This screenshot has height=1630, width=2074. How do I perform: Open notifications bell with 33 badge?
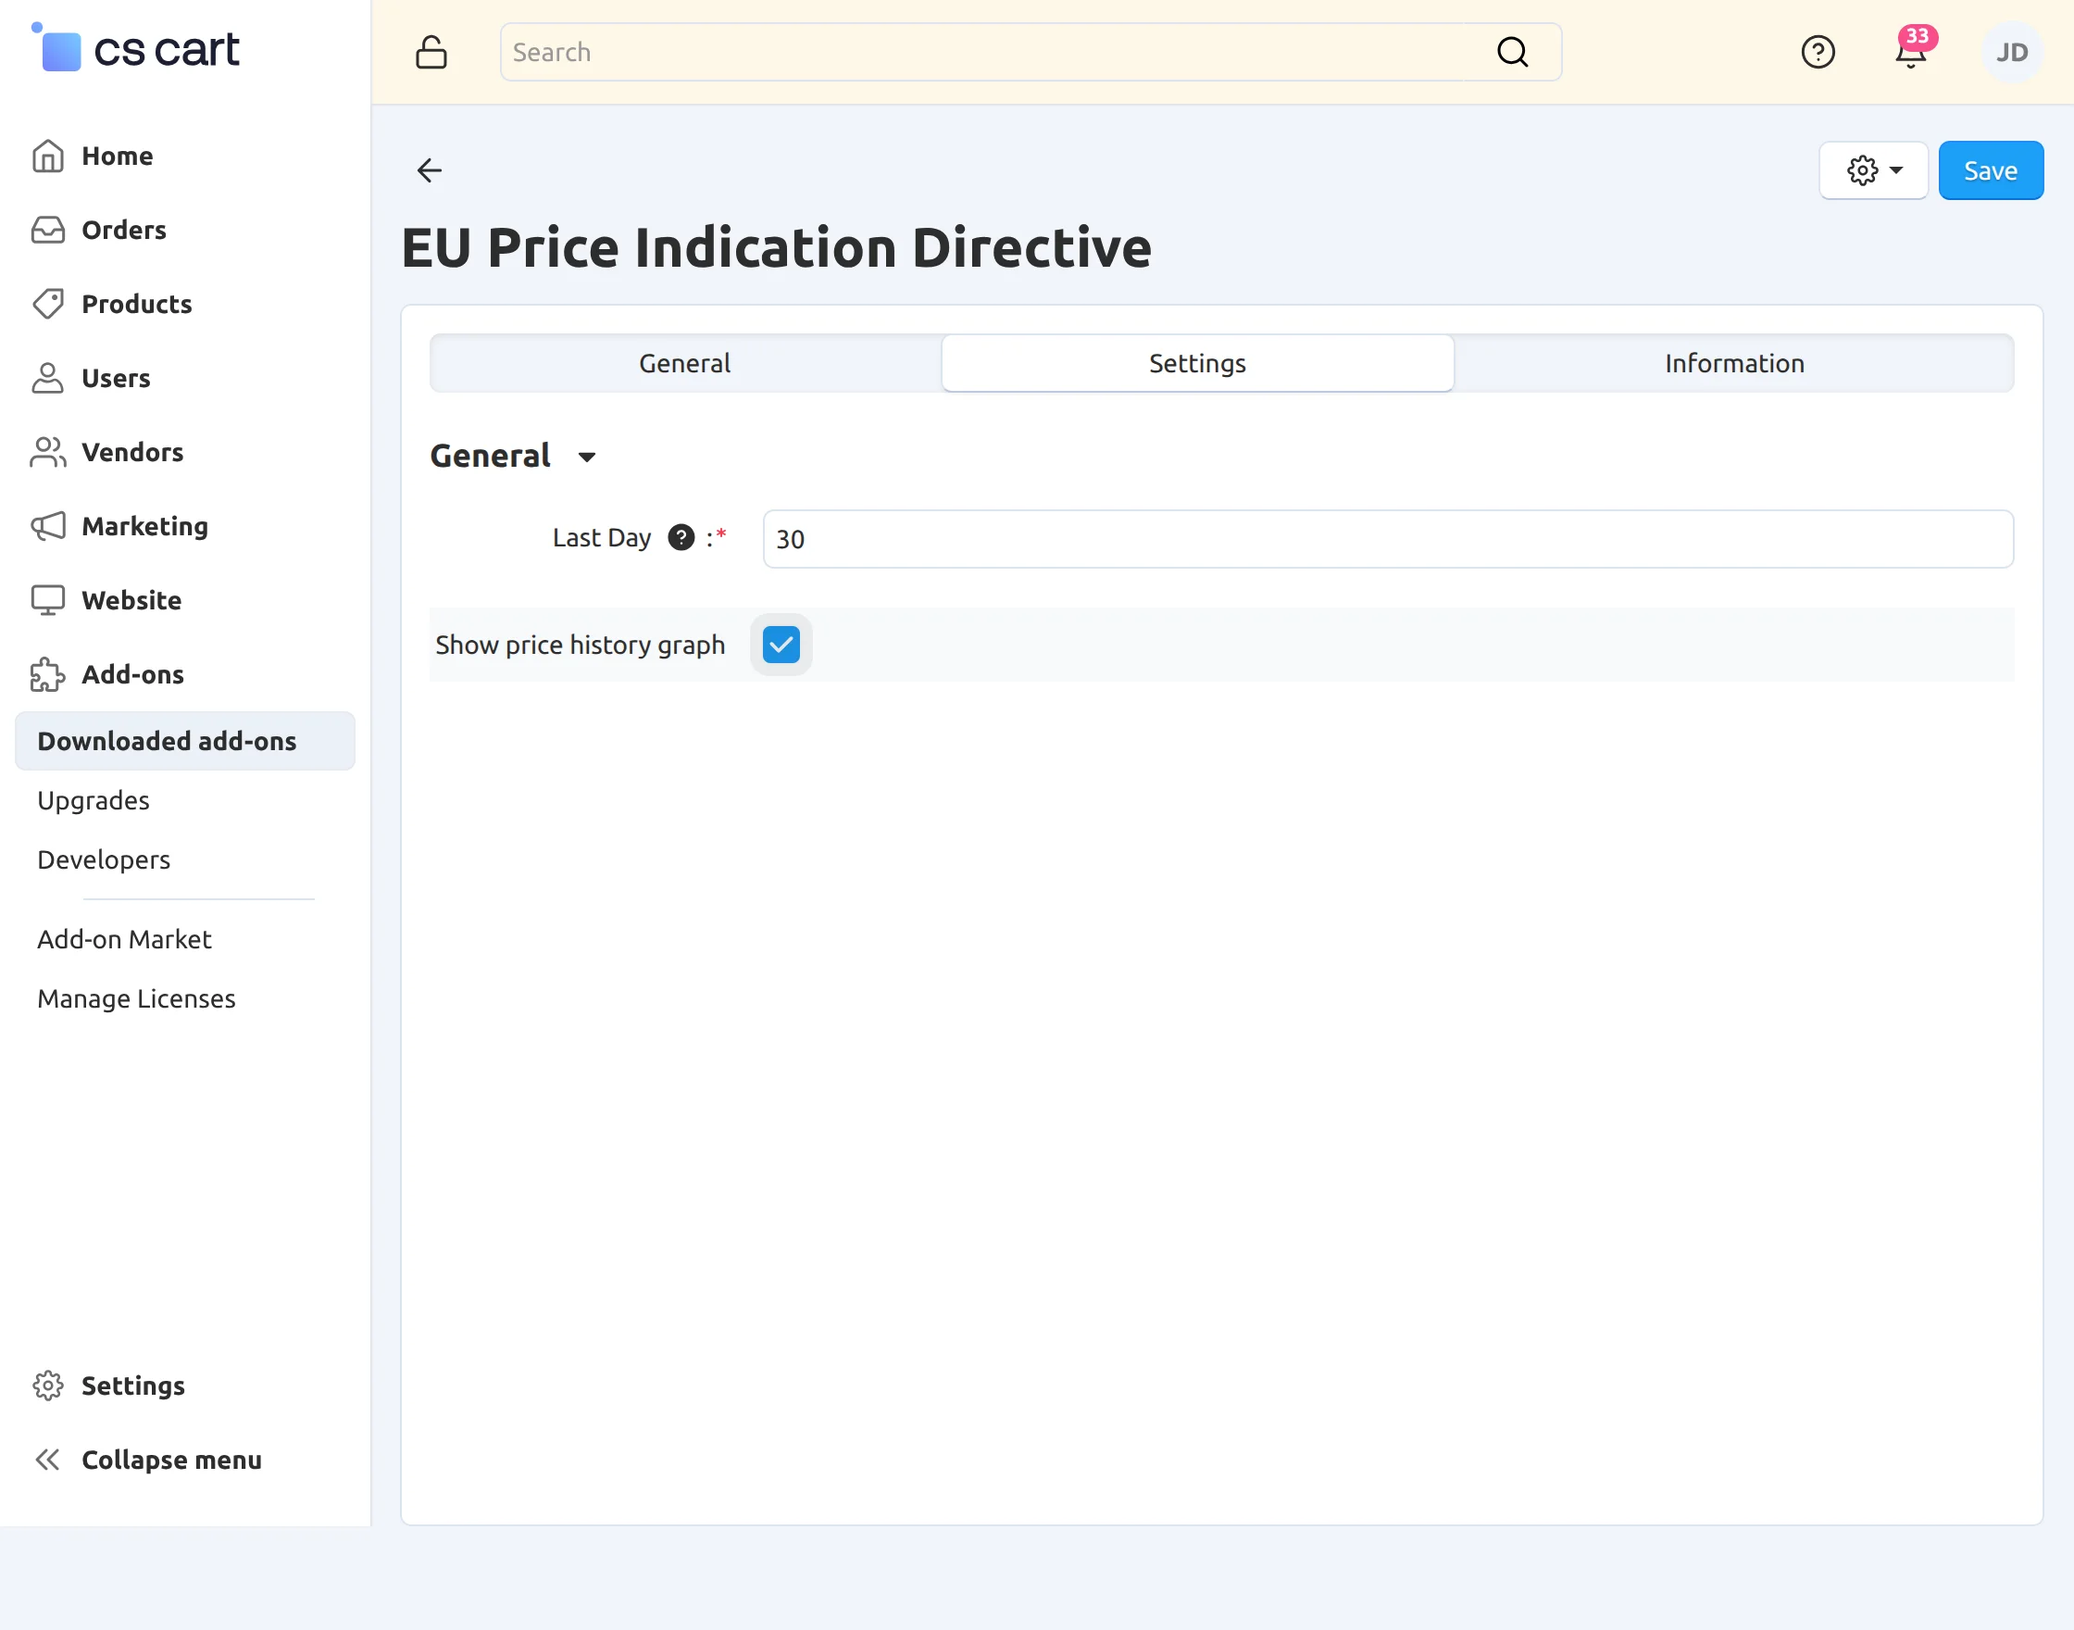1911,50
